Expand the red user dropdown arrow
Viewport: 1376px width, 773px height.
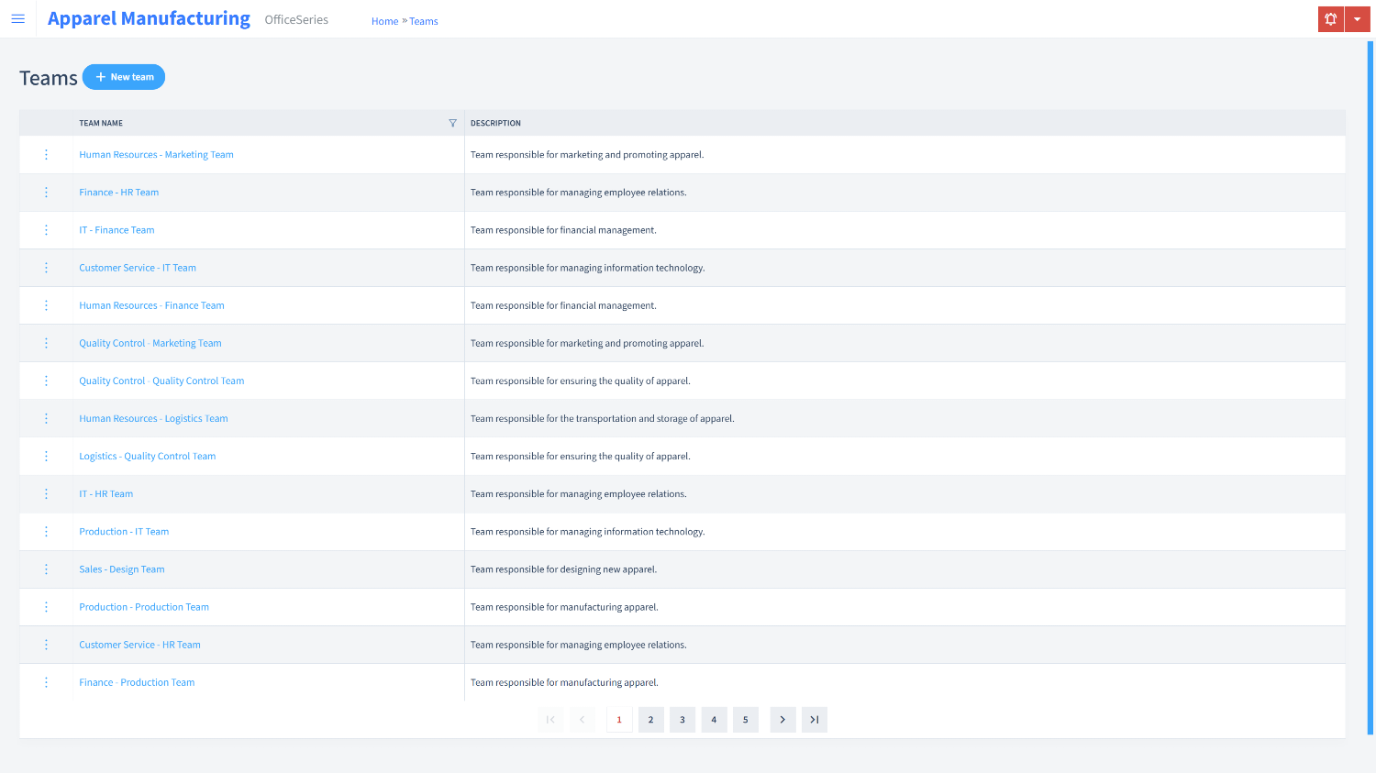(x=1357, y=19)
